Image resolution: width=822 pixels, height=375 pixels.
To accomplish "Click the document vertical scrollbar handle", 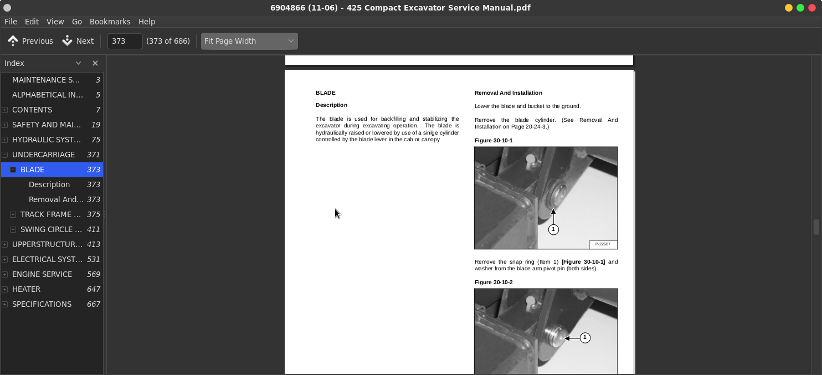I will pos(816,227).
